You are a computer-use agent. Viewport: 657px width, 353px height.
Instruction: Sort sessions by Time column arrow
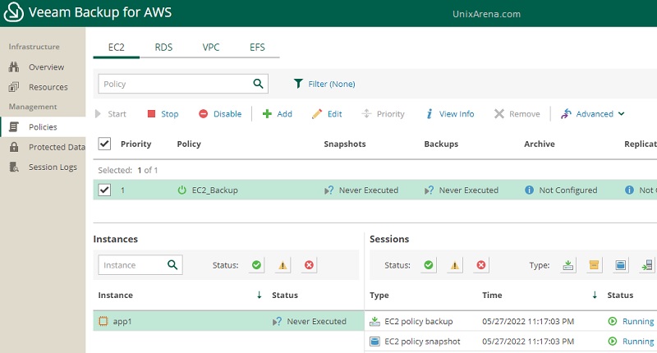pyautogui.click(x=595, y=295)
